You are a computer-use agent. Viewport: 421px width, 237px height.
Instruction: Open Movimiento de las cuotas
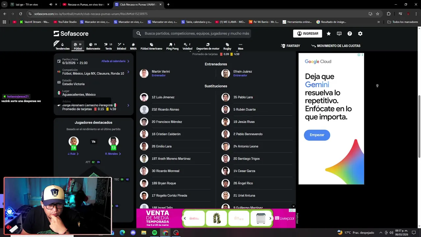(336, 46)
